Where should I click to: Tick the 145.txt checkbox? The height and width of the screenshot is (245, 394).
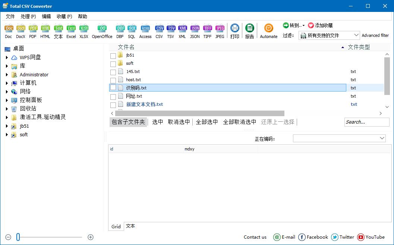pos(113,72)
